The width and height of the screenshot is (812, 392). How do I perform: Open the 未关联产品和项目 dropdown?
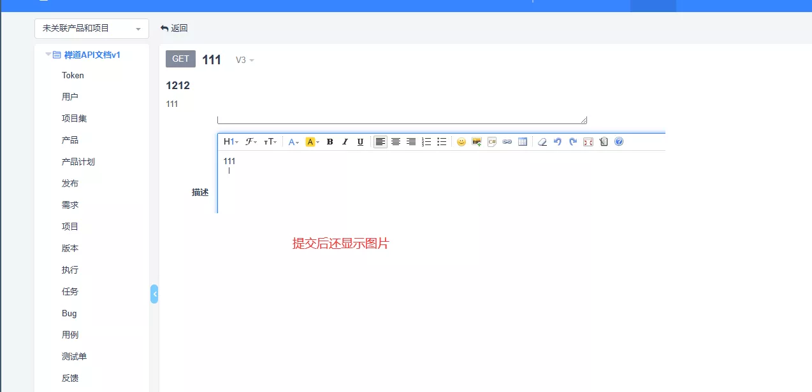pyautogui.click(x=92, y=29)
